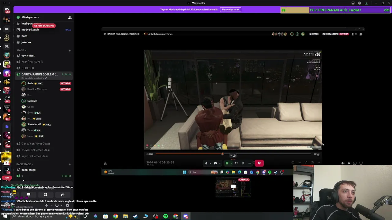Viewport: 392px width, 220px height.
Task: Join the KCP Özel (GİZLİ) voice channel
Action: click(x=32, y=62)
